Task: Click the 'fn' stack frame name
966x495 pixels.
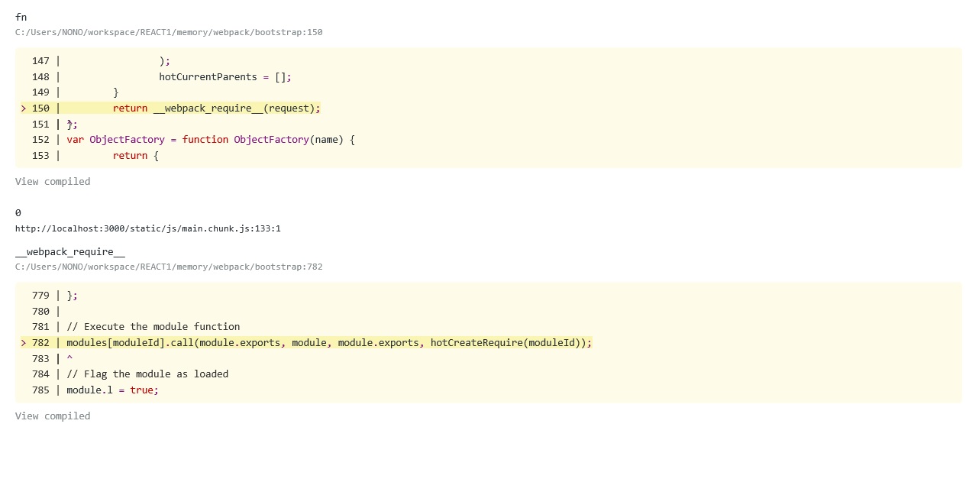Action: [21, 18]
